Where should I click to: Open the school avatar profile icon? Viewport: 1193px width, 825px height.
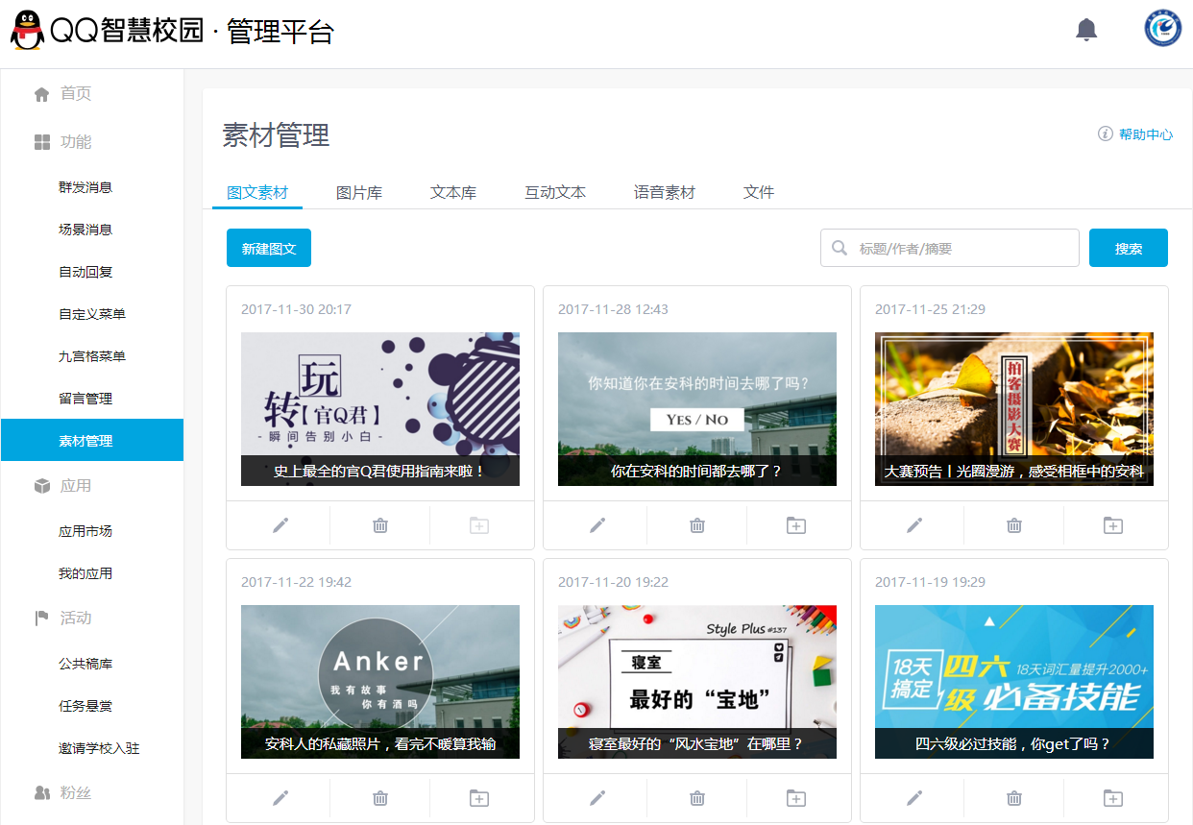pos(1162,29)
